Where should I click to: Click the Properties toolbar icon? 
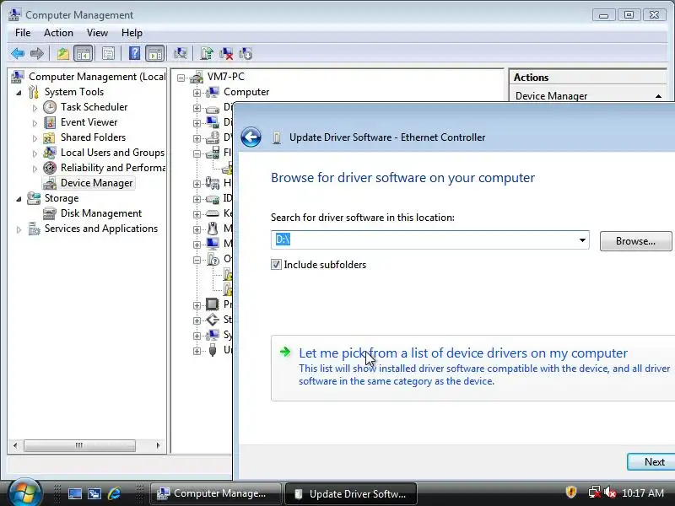[108, 54]
